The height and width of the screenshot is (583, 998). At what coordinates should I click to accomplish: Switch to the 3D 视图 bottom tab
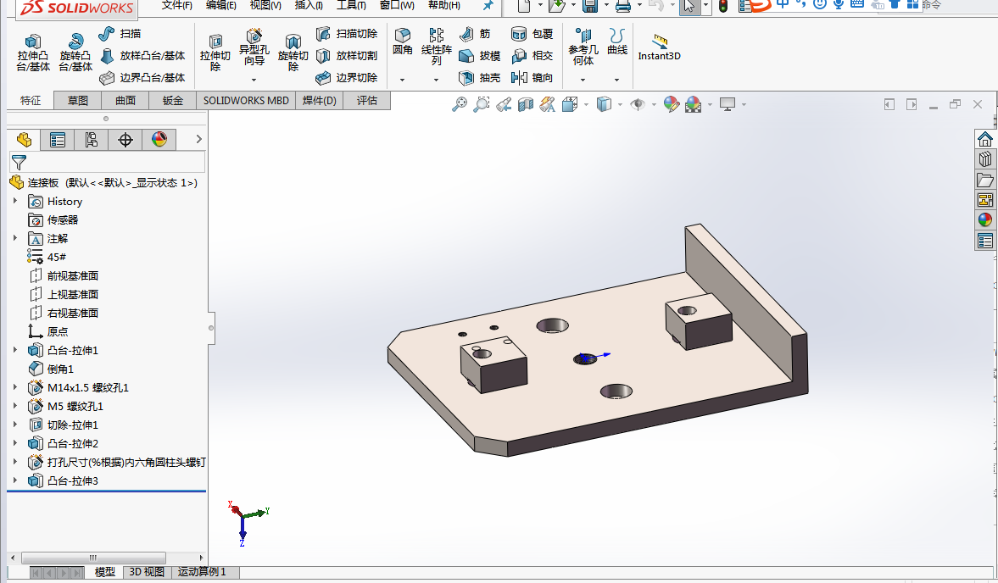(x=147, y=572)
